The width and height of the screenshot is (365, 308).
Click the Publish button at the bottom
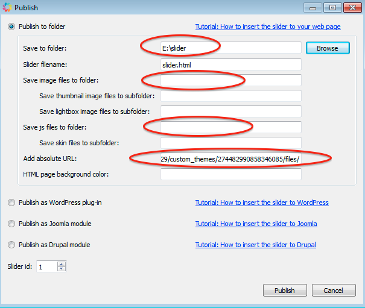[285, 291]
